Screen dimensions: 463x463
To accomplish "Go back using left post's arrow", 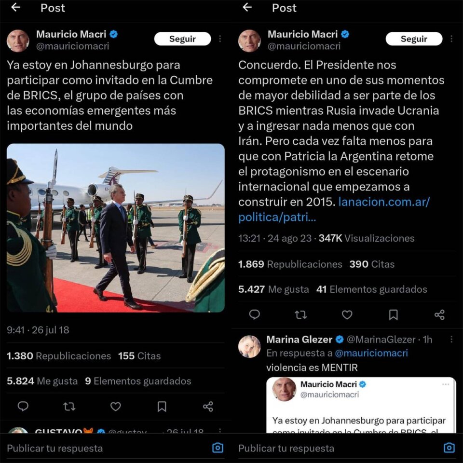I will pyautogui.click(x=15, y=7).
